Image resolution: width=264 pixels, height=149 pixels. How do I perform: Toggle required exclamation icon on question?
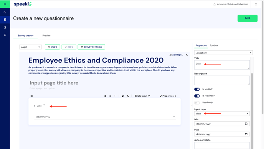tap(115, 96)
